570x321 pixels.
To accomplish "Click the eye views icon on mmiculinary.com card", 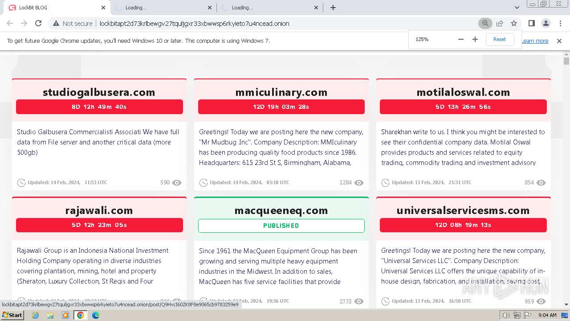I will (x=359, y=183).
